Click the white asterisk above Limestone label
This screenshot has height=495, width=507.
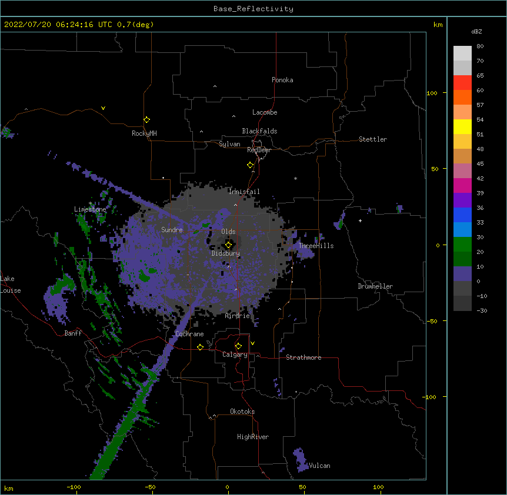(90, 203)
